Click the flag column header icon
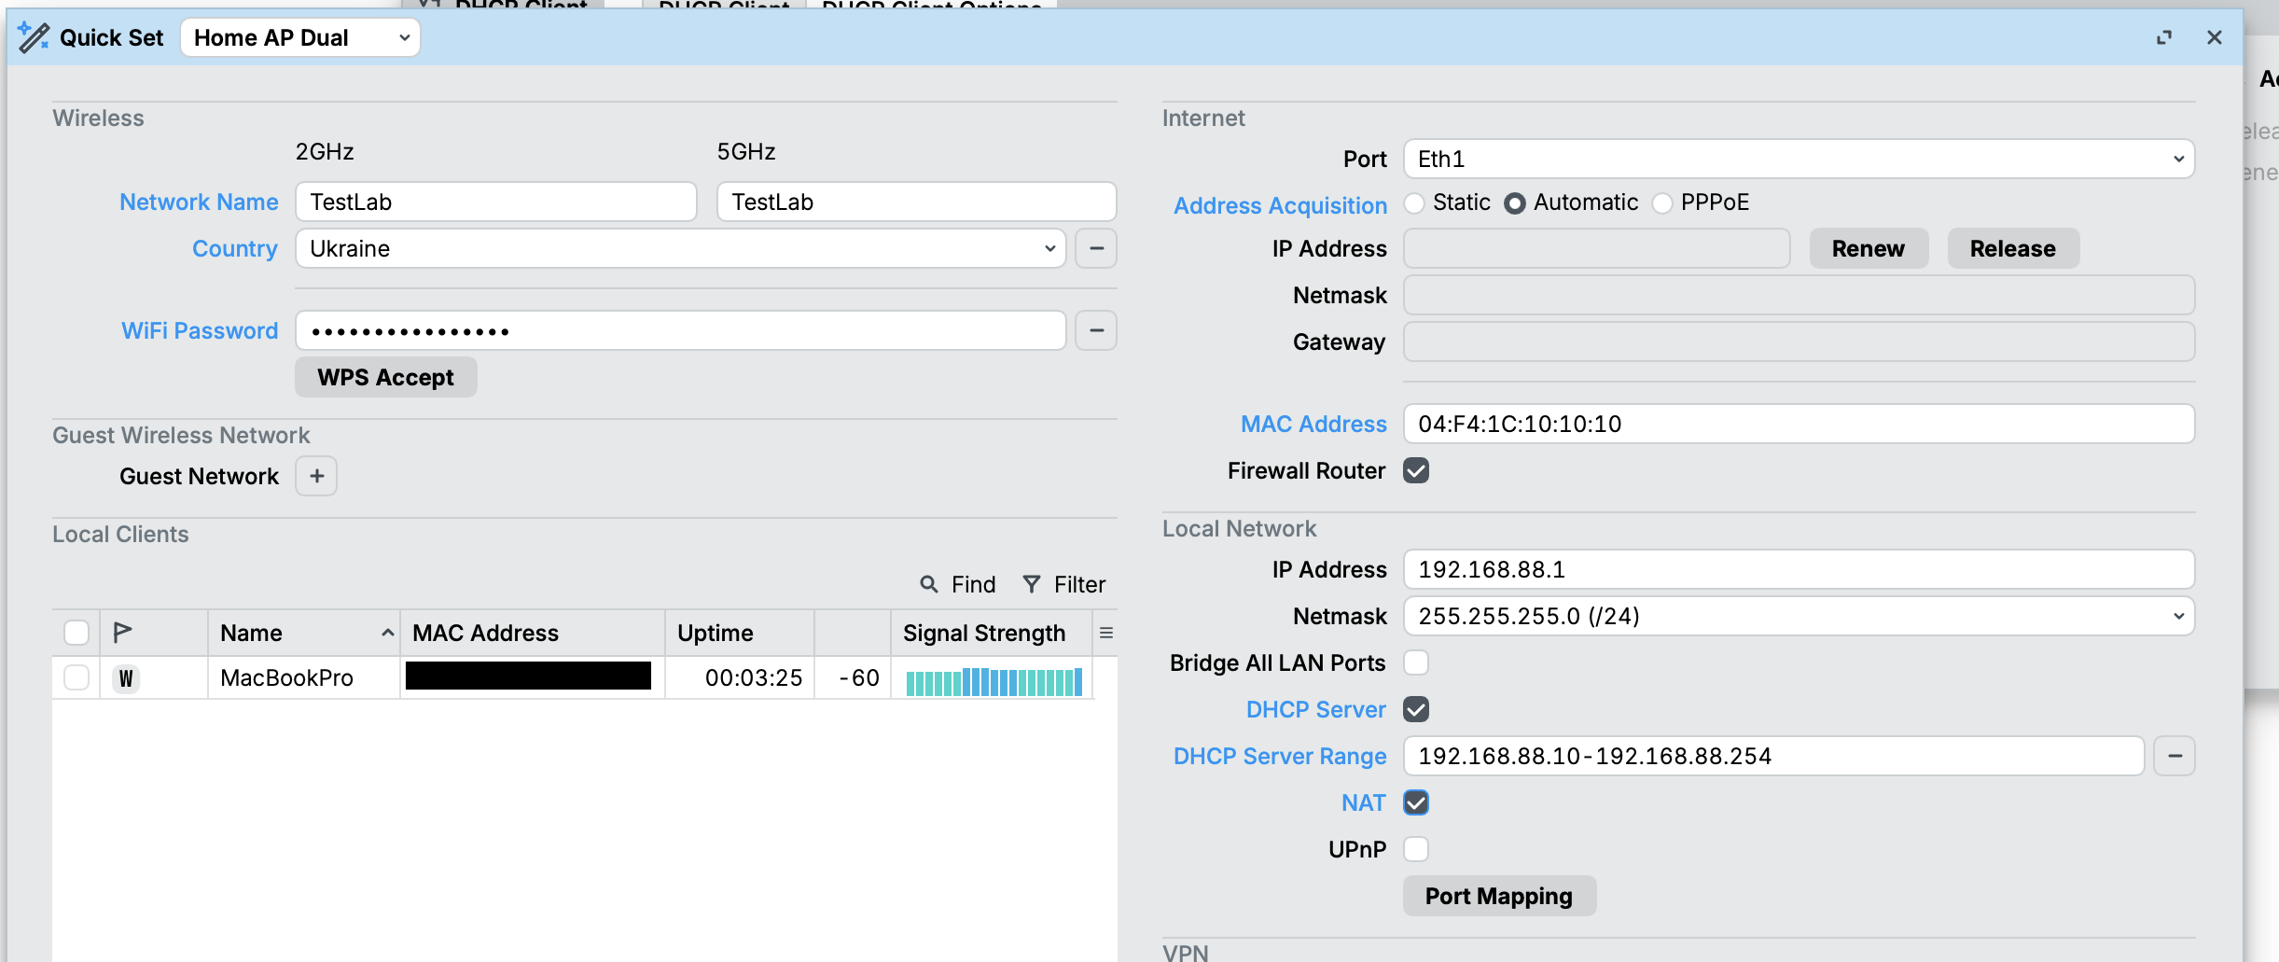 pos(122,633)
